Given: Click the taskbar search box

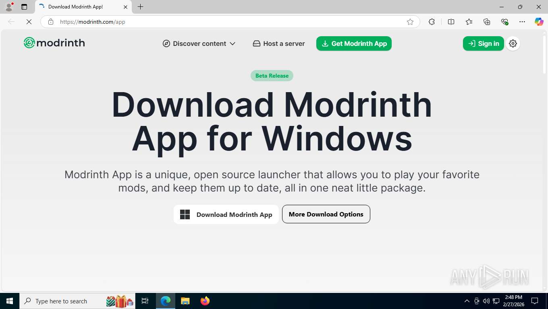Looking at the screenshot, I should pos(77,301).
